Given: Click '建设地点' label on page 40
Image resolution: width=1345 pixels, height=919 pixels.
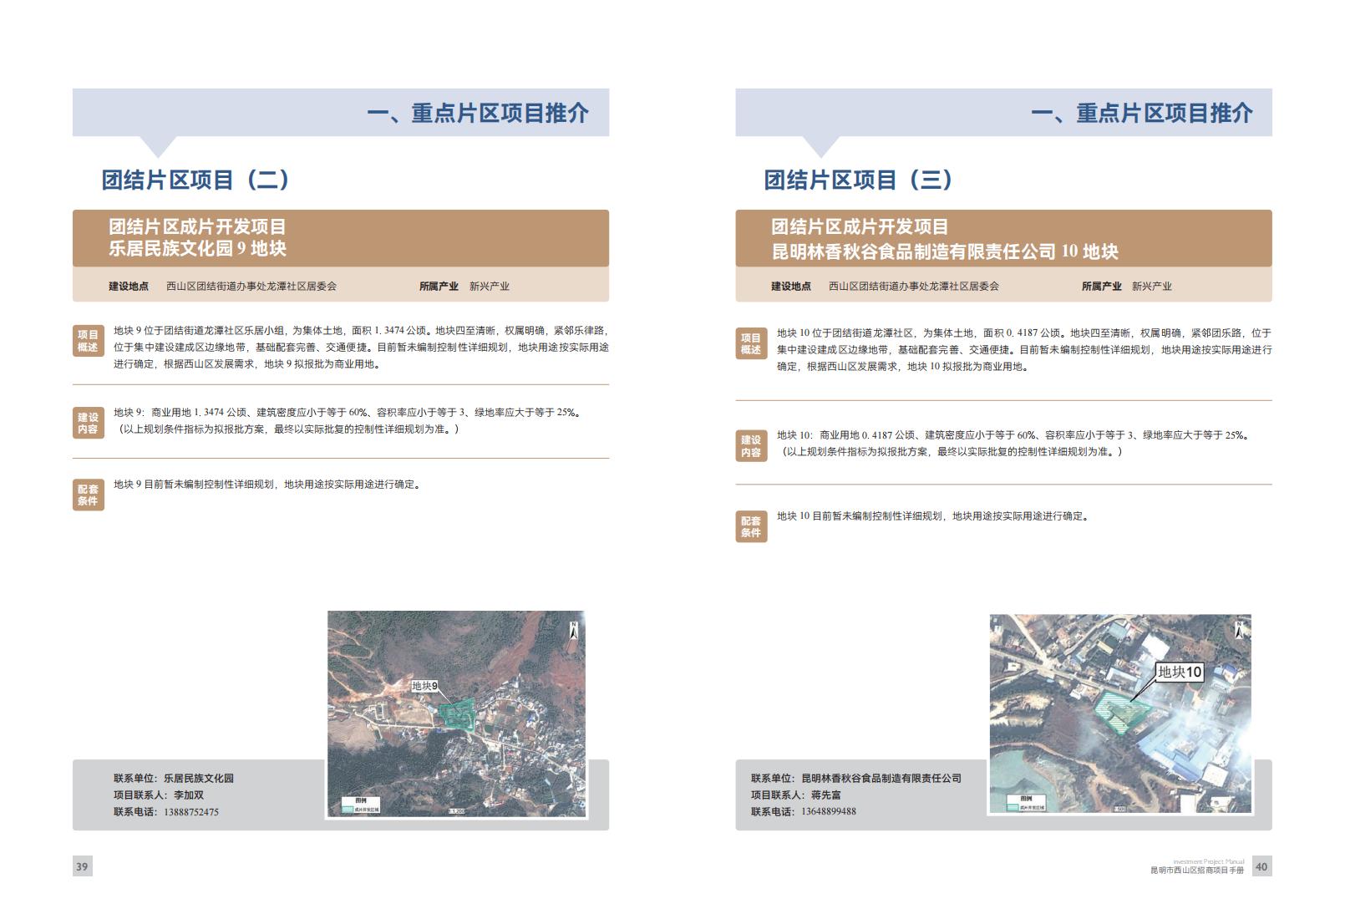Looking at the screenshot, I should point(791,286).
